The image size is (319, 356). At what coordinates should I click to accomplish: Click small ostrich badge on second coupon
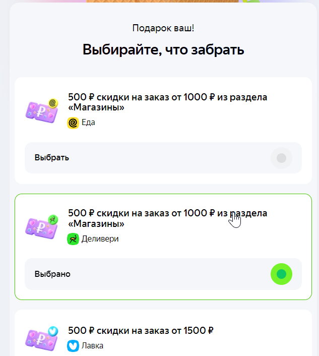point(53,219)
